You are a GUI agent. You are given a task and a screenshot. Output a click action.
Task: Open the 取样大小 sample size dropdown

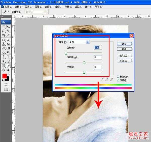[36, 12]
